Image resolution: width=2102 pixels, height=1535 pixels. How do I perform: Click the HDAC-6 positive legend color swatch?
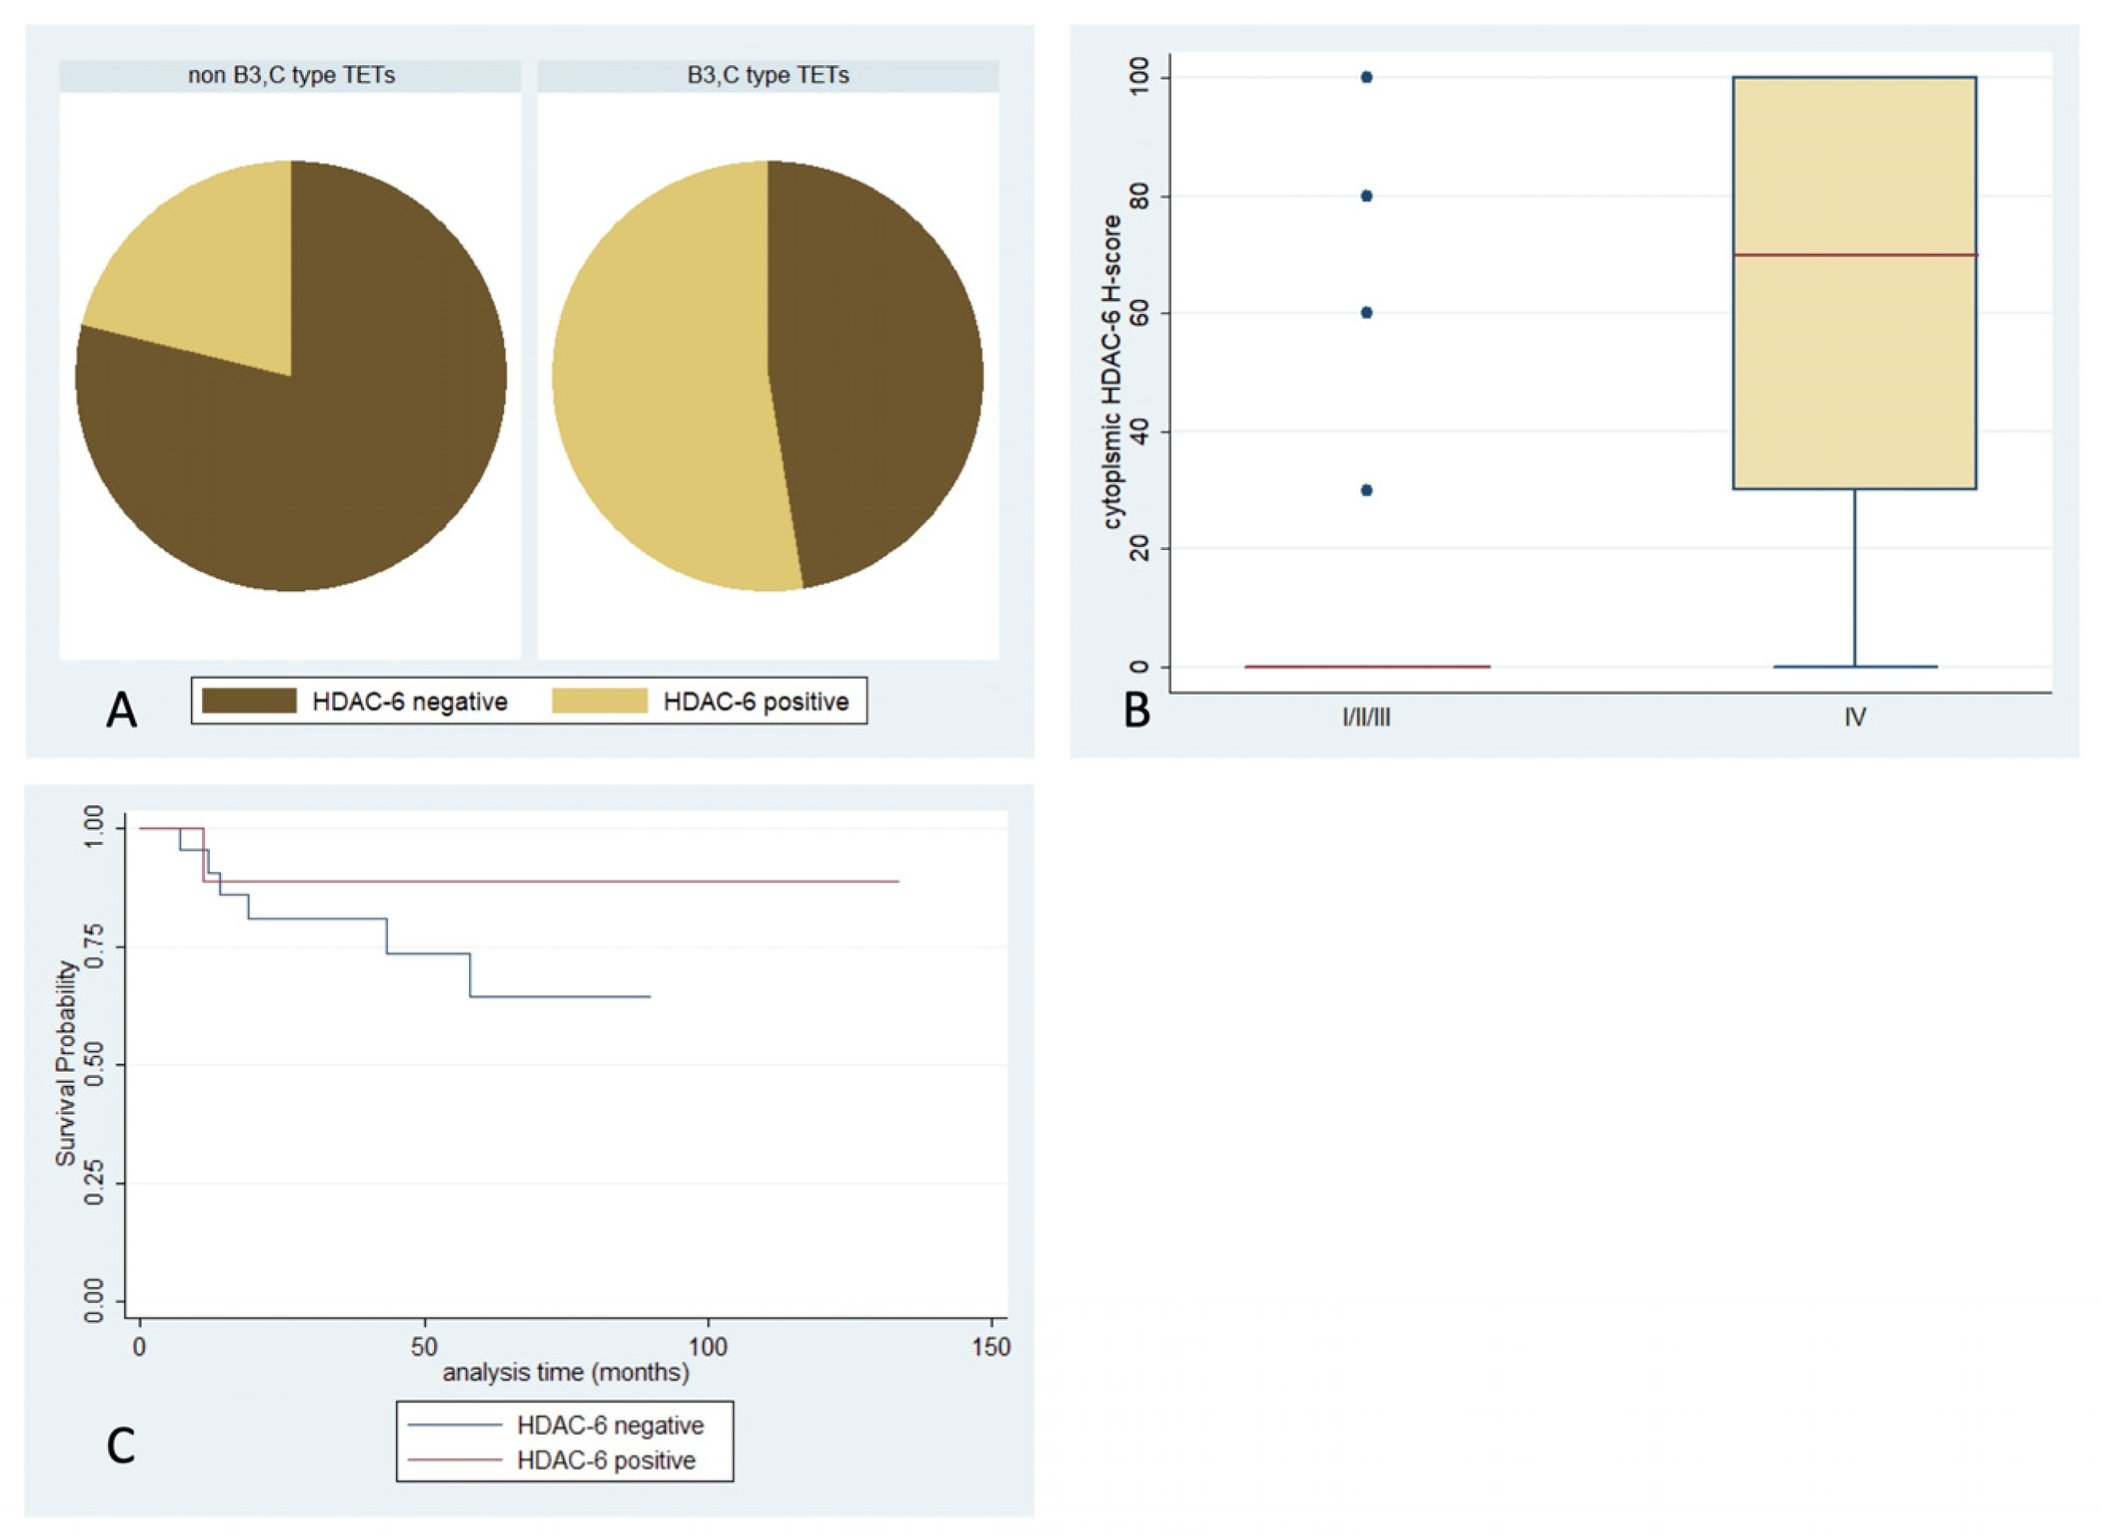click(x=599, y=700)
